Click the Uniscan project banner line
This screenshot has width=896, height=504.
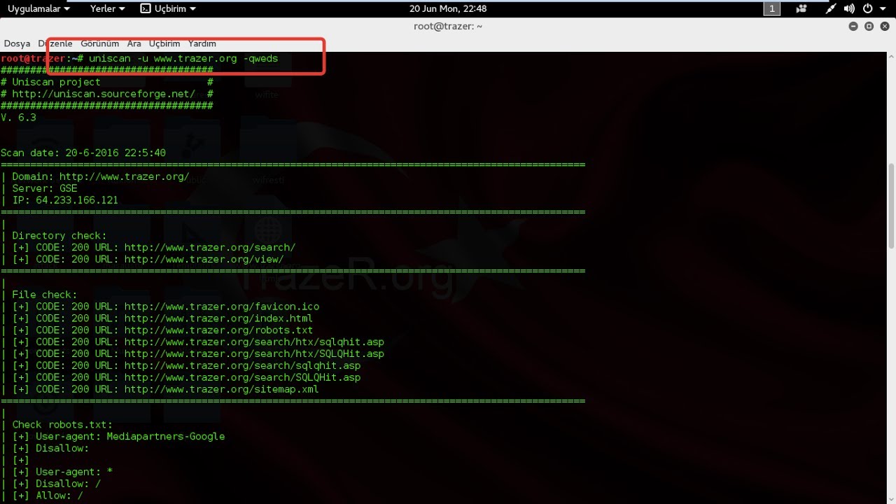pyautogui.click(x=107, y=82)
